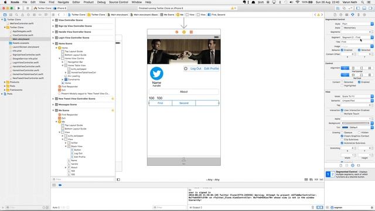
Task: Switch to Assistant editor icon
Action: (344, 8)
